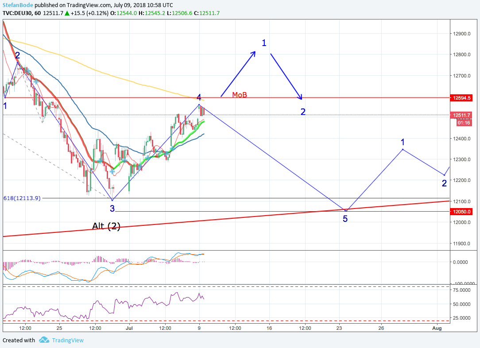
Task: Select the blue upward projection arrow
Action: [238, 74]
